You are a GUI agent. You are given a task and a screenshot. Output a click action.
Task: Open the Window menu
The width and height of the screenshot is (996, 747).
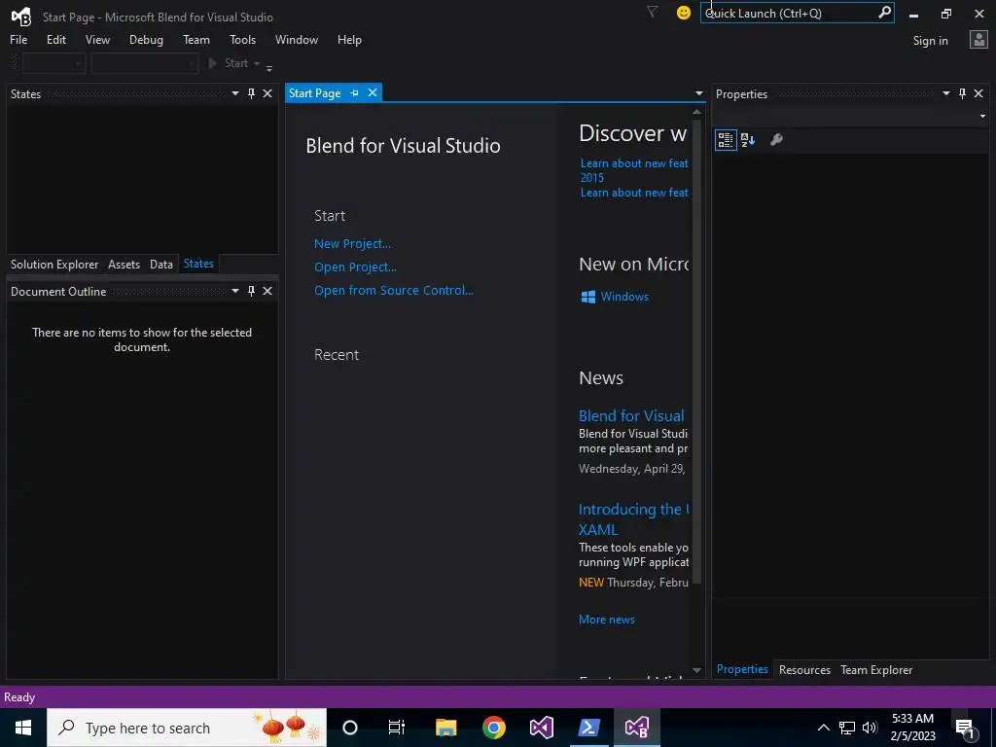pyautogui.click(x=297, y=39)
